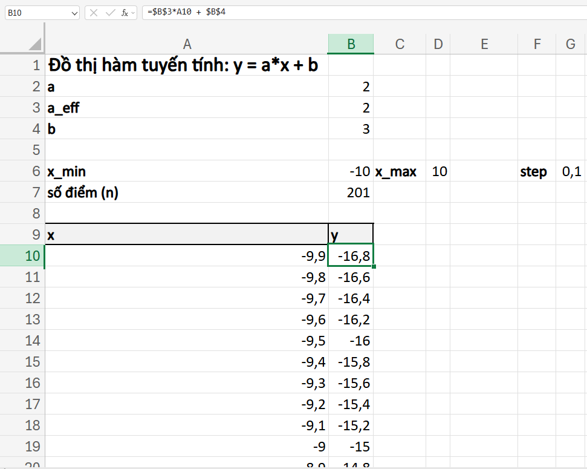The height and width of the screenshot is (469, 587).
Task: Click the 'y' column header cell in row 9
Action: 350,235
